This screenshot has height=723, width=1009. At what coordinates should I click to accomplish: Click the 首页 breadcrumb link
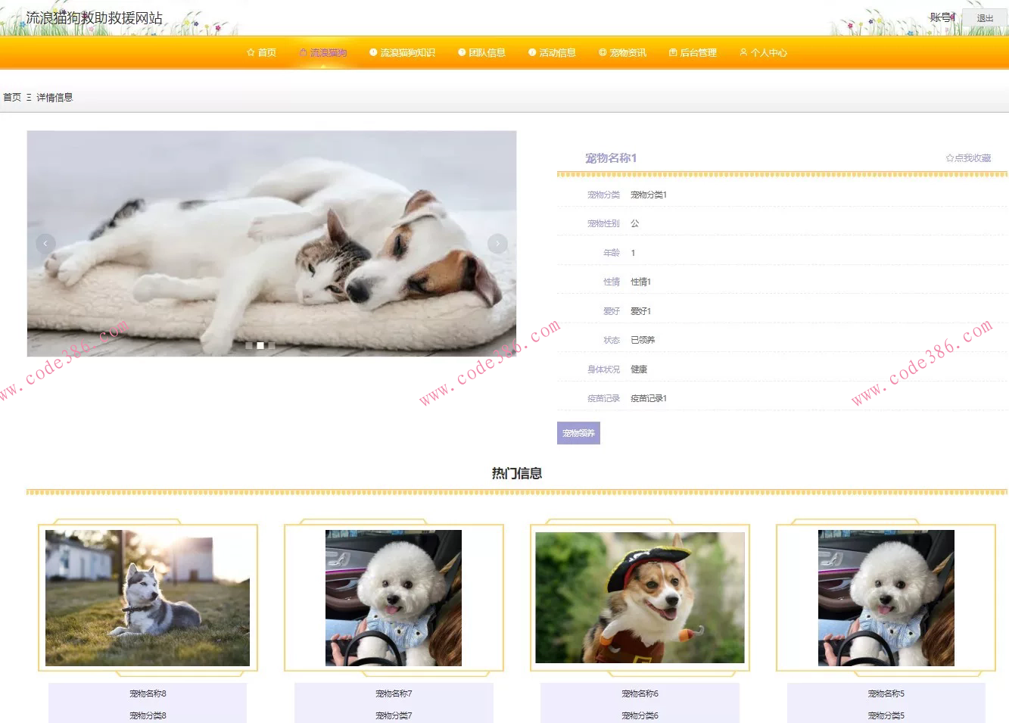coord(12,98)
